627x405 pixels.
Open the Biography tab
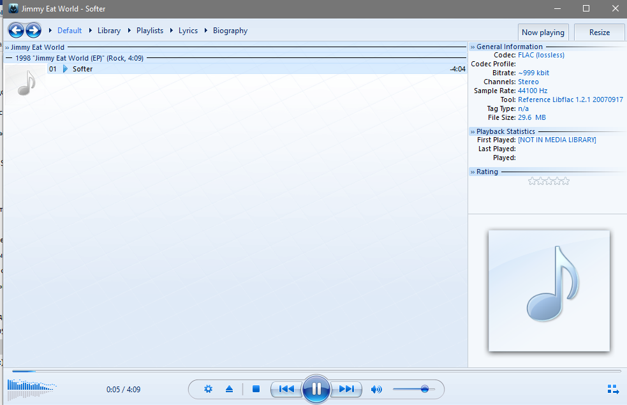pyautogui.click(x=230, y=31)
